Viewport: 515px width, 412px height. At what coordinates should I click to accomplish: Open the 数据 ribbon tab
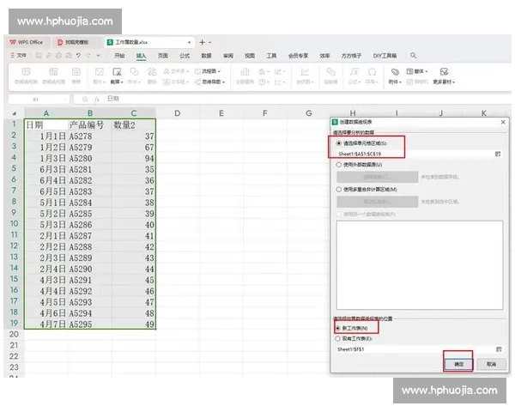pos(206,55)
